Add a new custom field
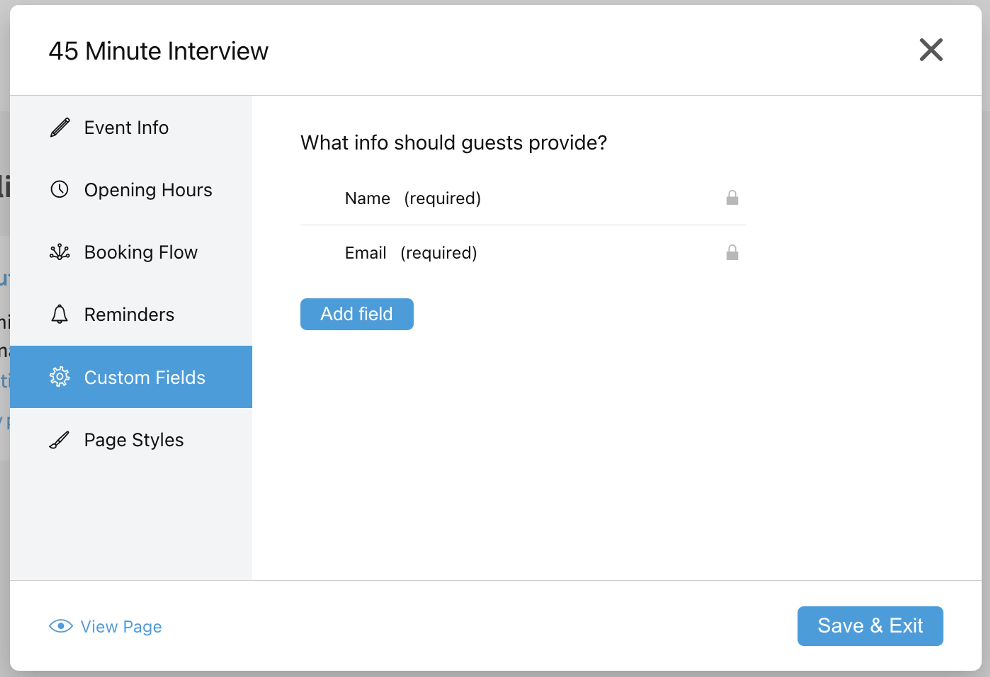990x677 pixels. [x=357, y=314]
